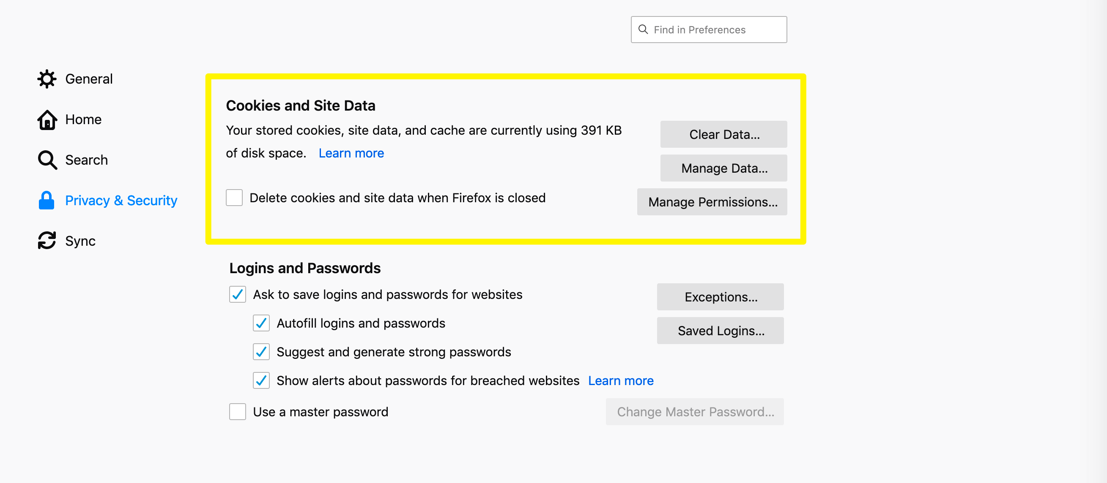Click the magnifier inside Find in Preferences
This screenshot has height=483, width=1107.
643,29
